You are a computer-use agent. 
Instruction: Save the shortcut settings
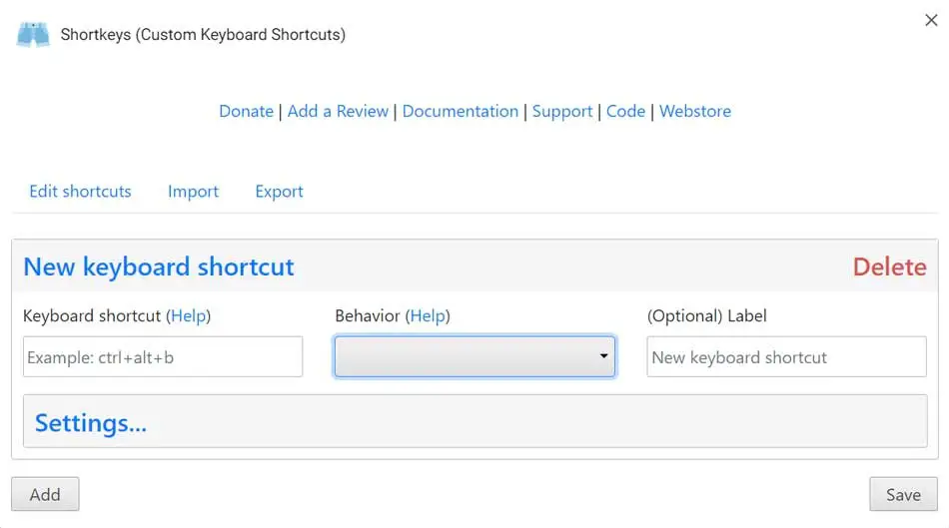coord(903,494)
